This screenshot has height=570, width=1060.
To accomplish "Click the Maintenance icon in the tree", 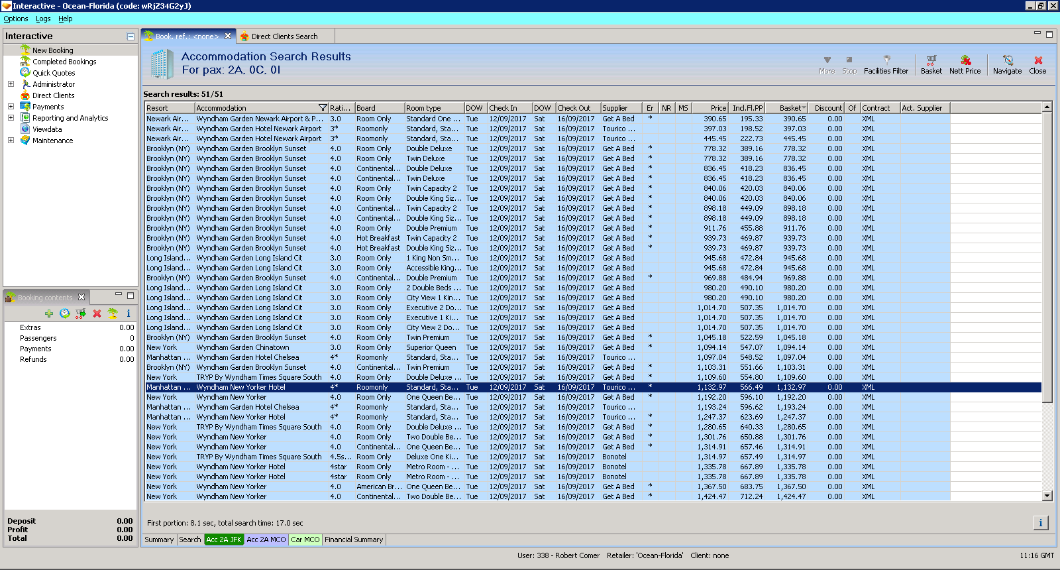I will pos(25,141).
